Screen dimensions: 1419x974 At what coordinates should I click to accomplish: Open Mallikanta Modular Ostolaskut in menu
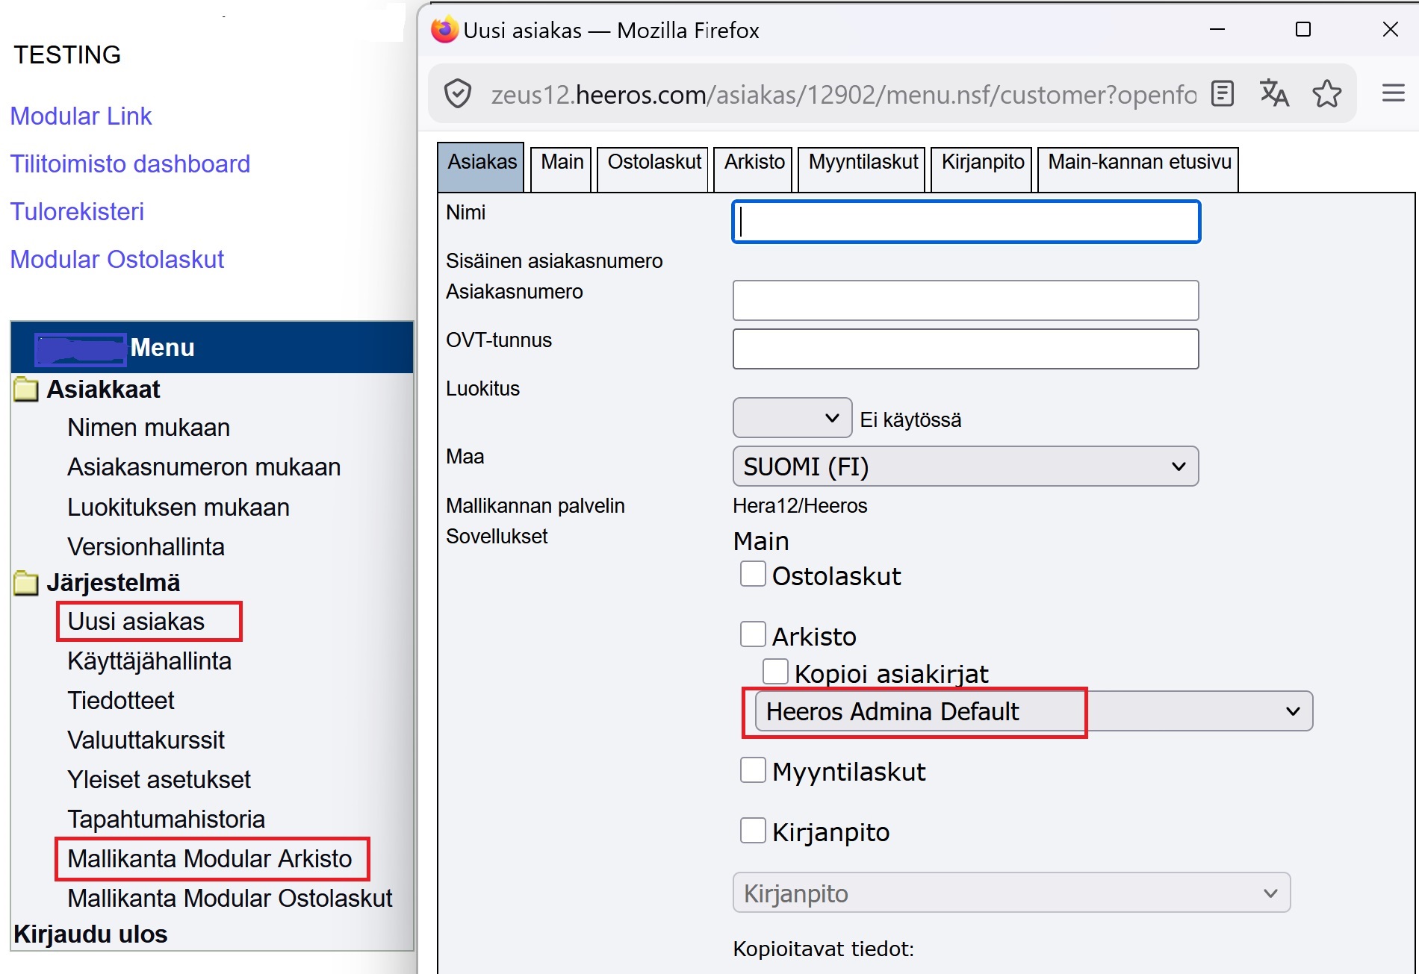[230, 899]
